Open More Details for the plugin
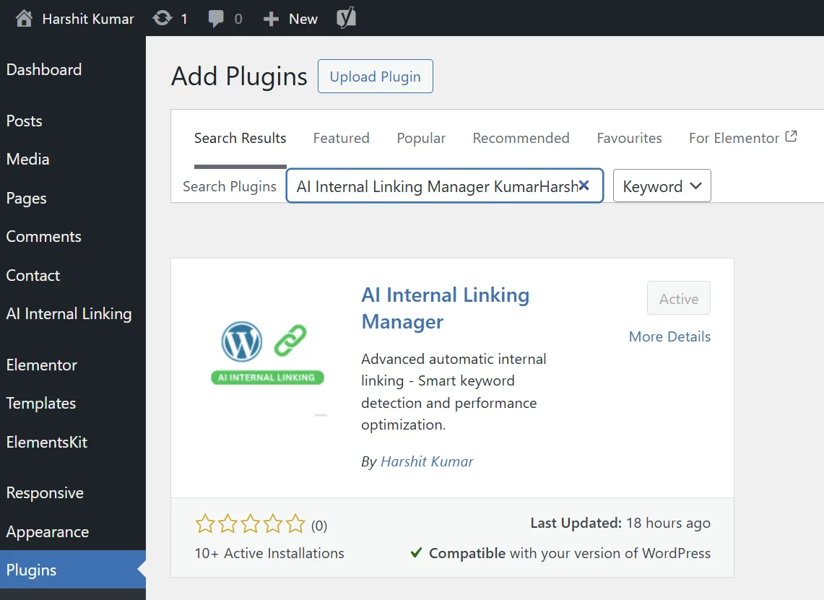Viewport: 824px width, 600px height. click(x=669, y=336)
